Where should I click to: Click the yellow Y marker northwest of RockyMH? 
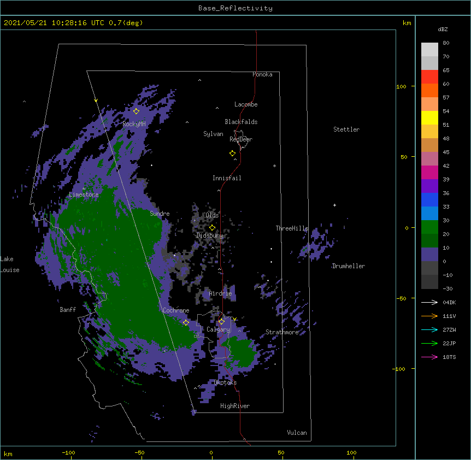(96, 101)
